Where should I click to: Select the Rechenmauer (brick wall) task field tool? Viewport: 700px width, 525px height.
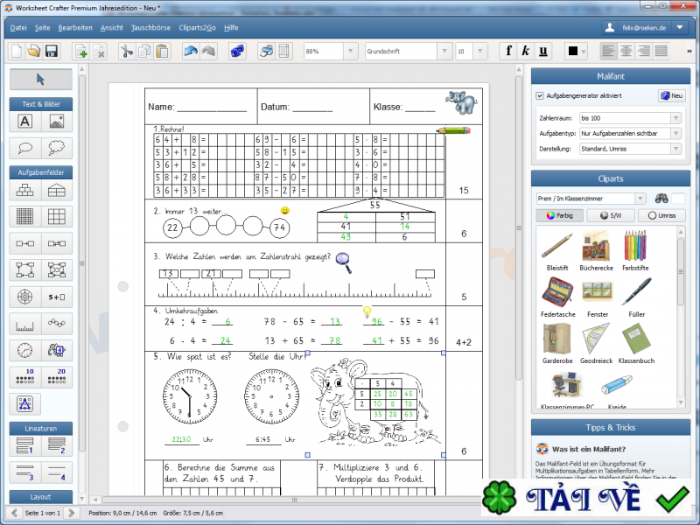point(24,191)
